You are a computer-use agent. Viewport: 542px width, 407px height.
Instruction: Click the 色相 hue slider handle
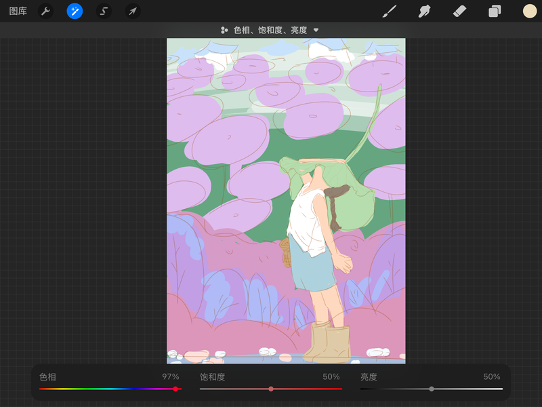[x=175, y=389]
